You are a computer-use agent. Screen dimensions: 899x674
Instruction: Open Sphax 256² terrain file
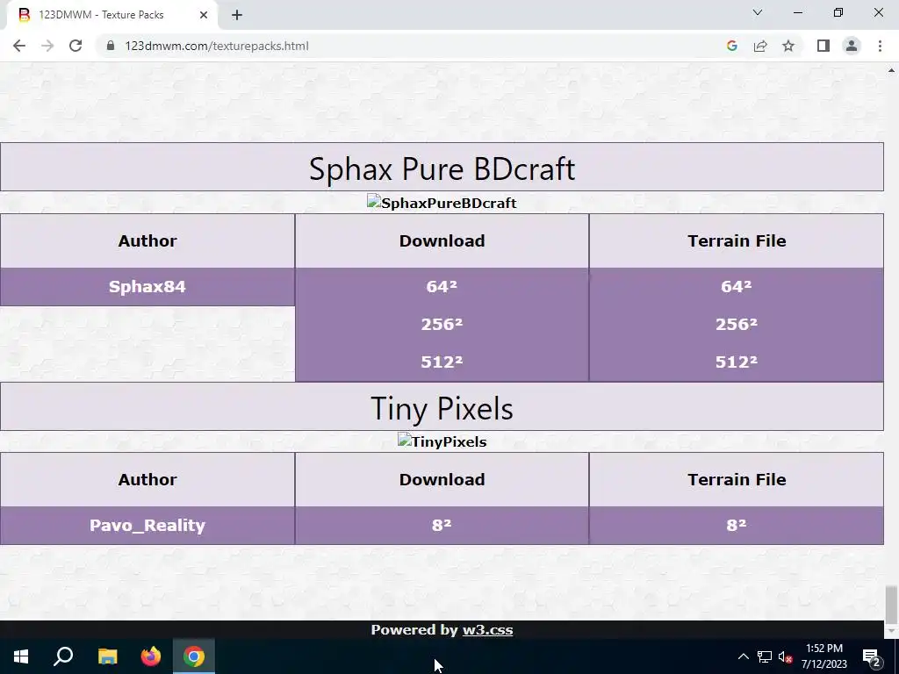tap(737, 324)
